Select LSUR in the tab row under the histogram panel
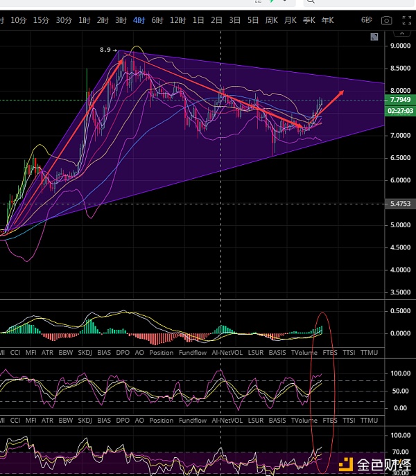This screenshot has width=416, height=476. 256,353
